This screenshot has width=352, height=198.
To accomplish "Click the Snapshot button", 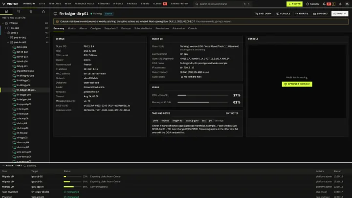I will click(321, 14).
